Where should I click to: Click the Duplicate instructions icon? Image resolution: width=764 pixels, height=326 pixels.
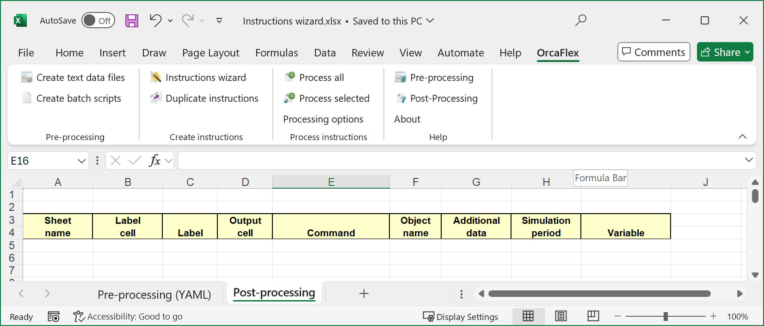point(156,98)
